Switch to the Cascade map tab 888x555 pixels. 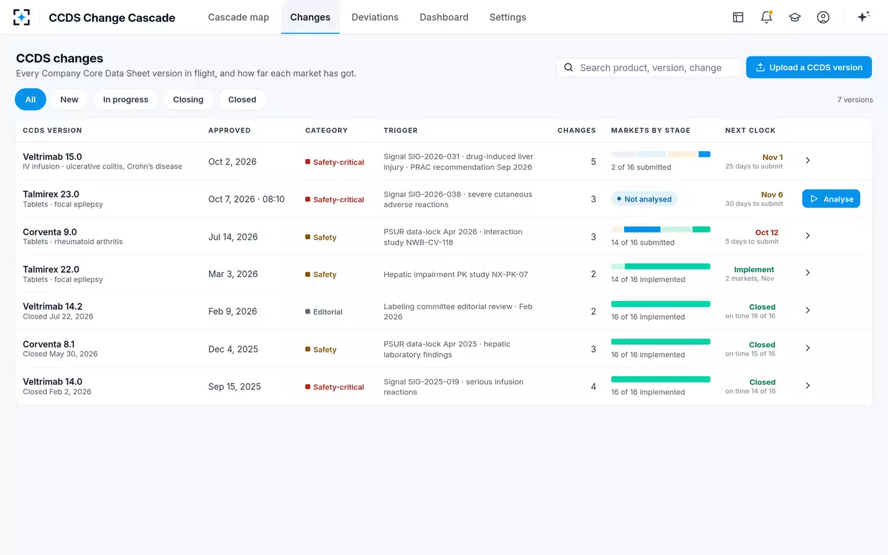tap(239, 17)
